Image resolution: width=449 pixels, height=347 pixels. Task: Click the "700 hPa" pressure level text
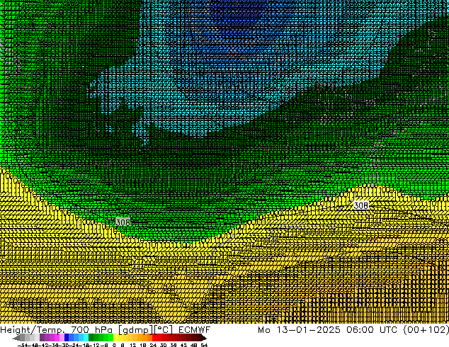tap(92, 330)
